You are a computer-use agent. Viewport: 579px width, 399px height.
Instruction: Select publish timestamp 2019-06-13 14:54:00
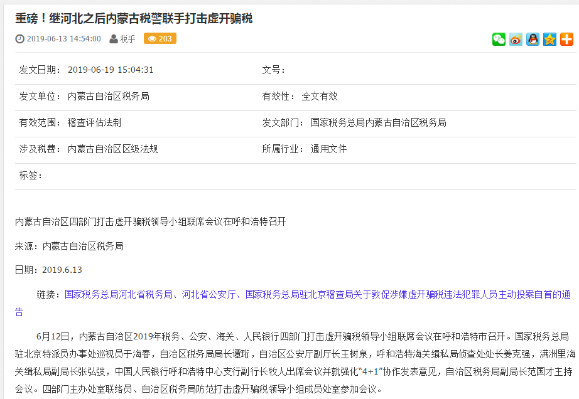tap(64, 39)
